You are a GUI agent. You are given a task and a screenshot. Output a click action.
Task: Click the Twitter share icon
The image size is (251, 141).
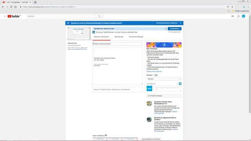click(180, 83)
